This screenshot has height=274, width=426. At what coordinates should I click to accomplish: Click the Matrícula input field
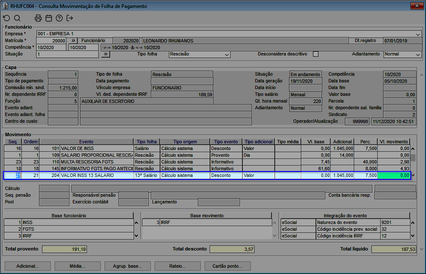[x=51, y=41]
